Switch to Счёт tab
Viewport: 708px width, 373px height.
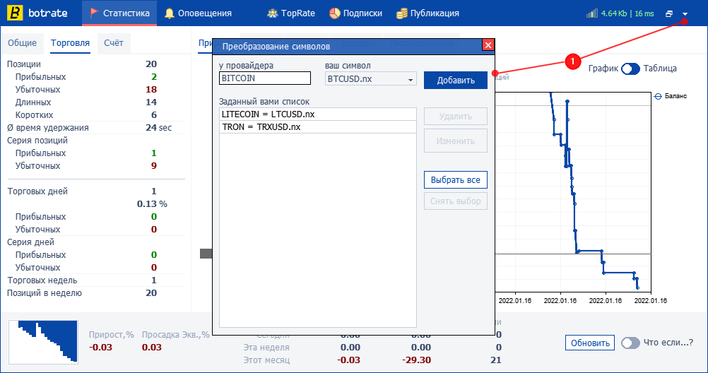tap(113, 43)
